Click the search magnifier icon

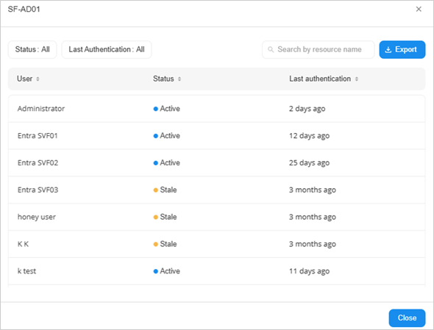pos(271,49)
